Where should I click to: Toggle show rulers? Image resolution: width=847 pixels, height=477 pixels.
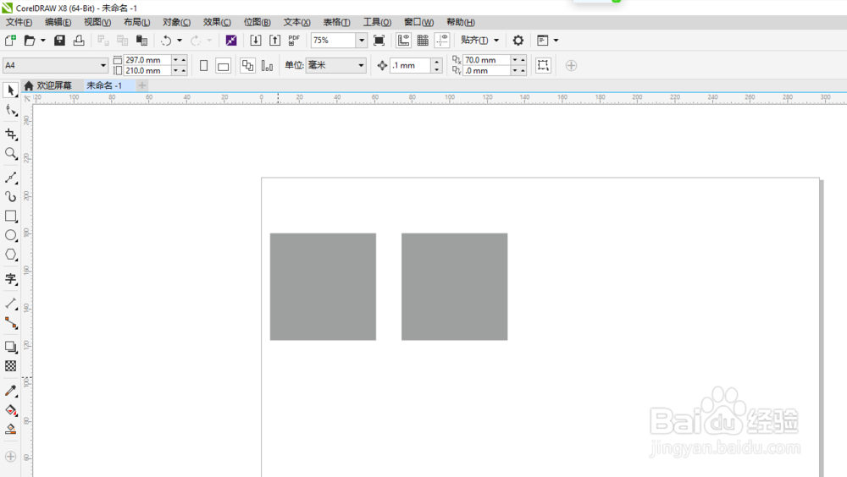(x=403, y=41)
